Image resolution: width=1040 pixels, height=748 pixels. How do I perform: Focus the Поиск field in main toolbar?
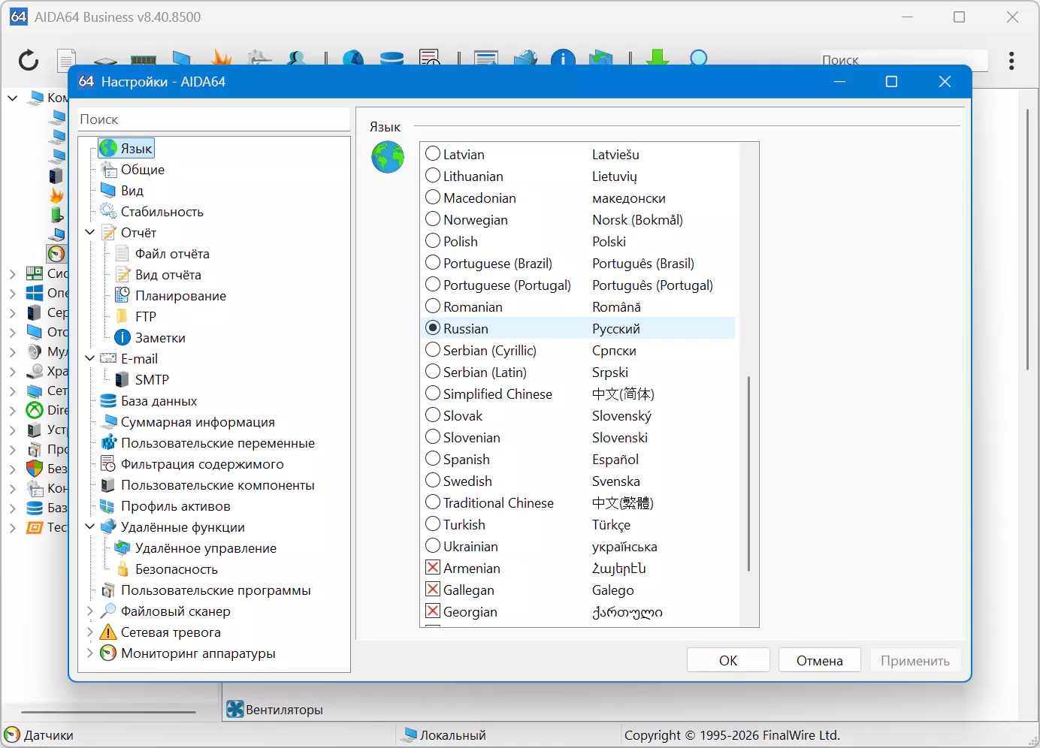pyautogui.click(x=904, y=60)
